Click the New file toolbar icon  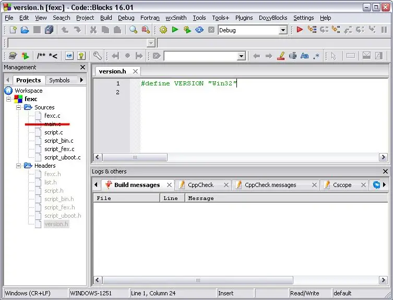pos(13,30)
